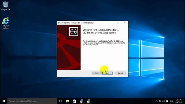This screenshot has height=104, width=185.
Task: Open the Recycle Bin desktop icon
Action: click(6, 6)
